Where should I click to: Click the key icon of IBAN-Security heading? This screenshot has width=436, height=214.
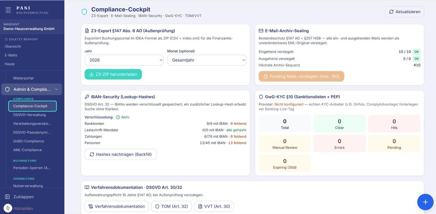pos(87,97)
